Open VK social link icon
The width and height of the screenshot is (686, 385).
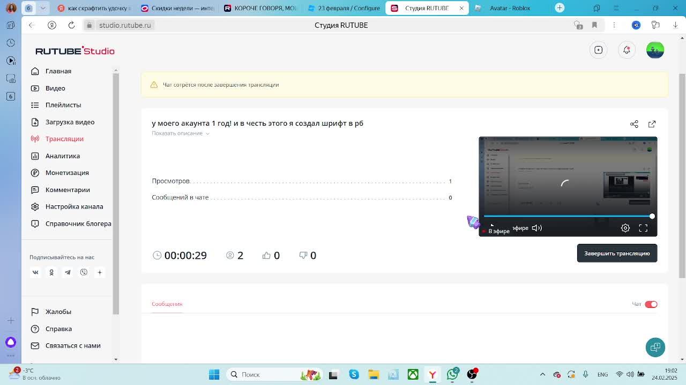tap(35, 272)
